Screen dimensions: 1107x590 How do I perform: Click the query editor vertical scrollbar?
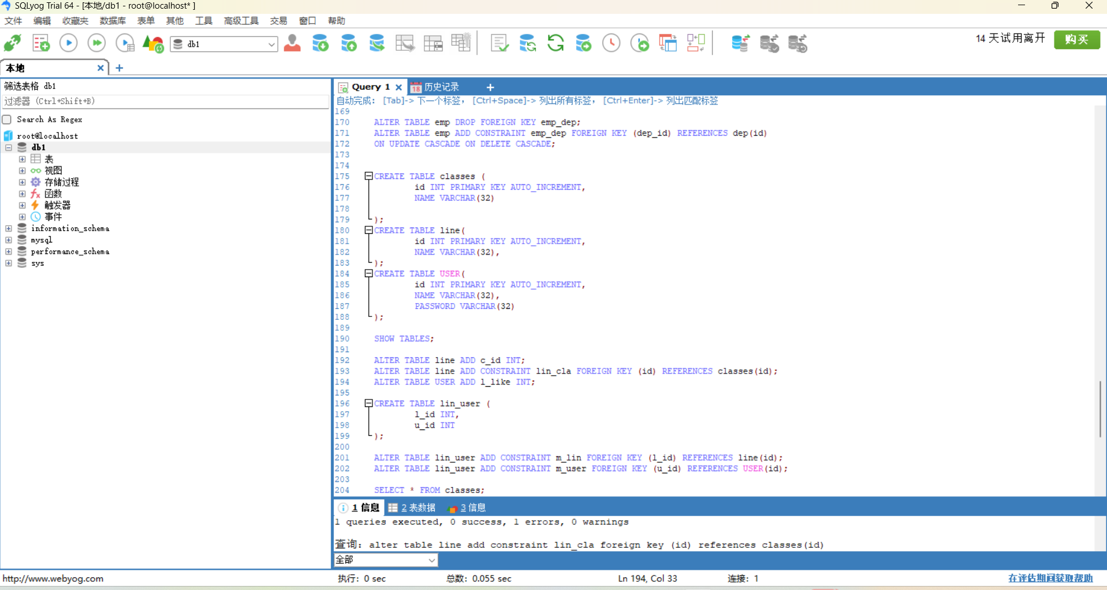(x=1100, y=409)
